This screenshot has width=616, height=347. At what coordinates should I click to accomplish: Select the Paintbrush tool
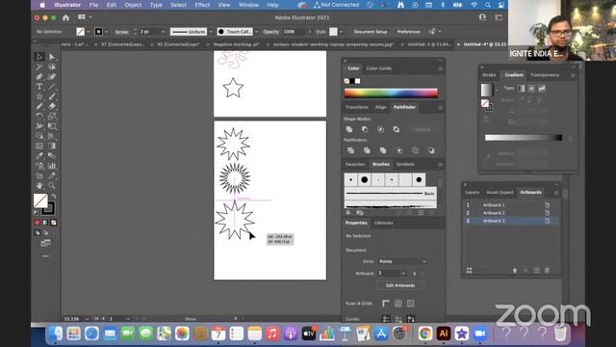52,96
